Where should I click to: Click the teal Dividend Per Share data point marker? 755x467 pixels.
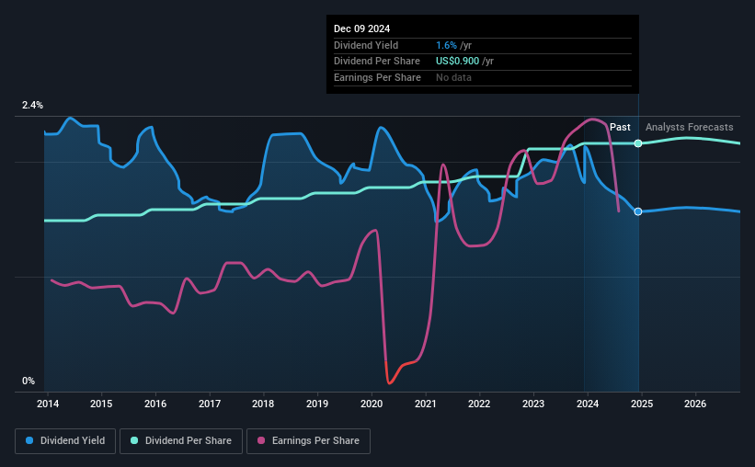point(638,143)
